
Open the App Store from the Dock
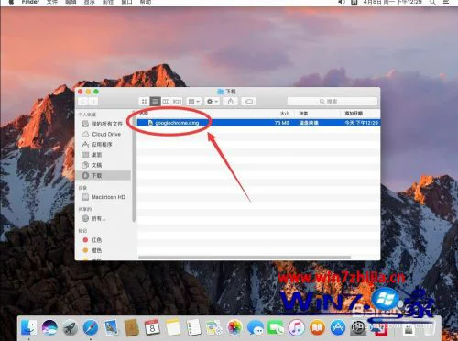[x=338, y=328]
